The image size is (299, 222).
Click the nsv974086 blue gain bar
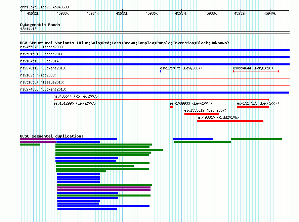(155, 93)
